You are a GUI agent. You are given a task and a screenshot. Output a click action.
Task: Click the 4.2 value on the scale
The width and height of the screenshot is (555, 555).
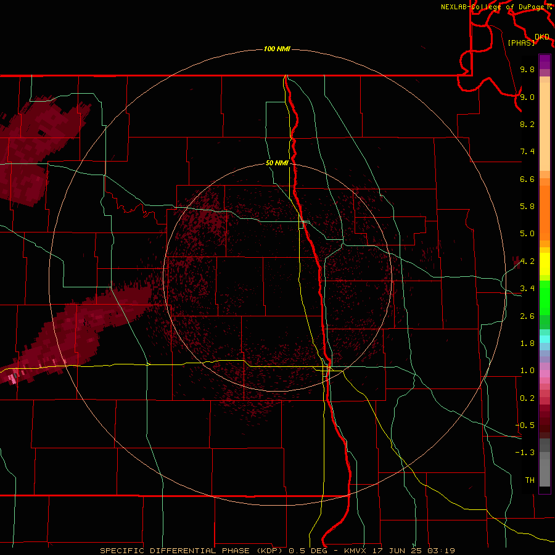point(527,261)
